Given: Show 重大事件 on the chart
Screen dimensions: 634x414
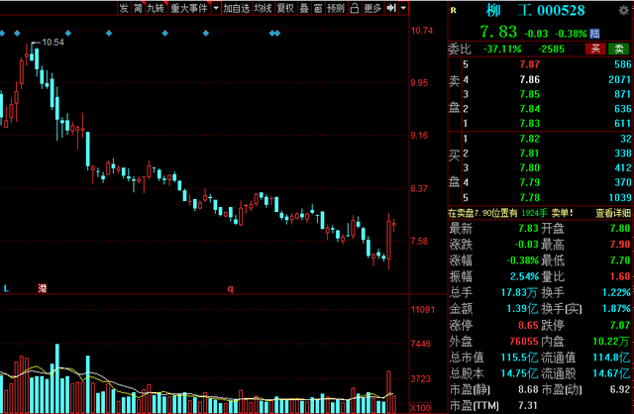Looking at the screenshot, I should 189,8.
